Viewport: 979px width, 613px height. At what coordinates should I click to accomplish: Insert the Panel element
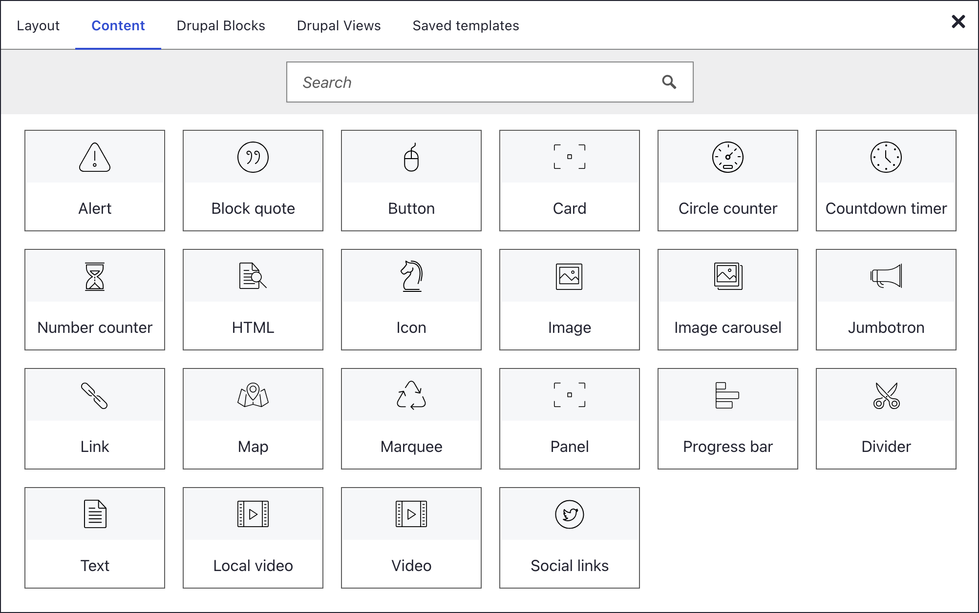(x=570, y=419)
